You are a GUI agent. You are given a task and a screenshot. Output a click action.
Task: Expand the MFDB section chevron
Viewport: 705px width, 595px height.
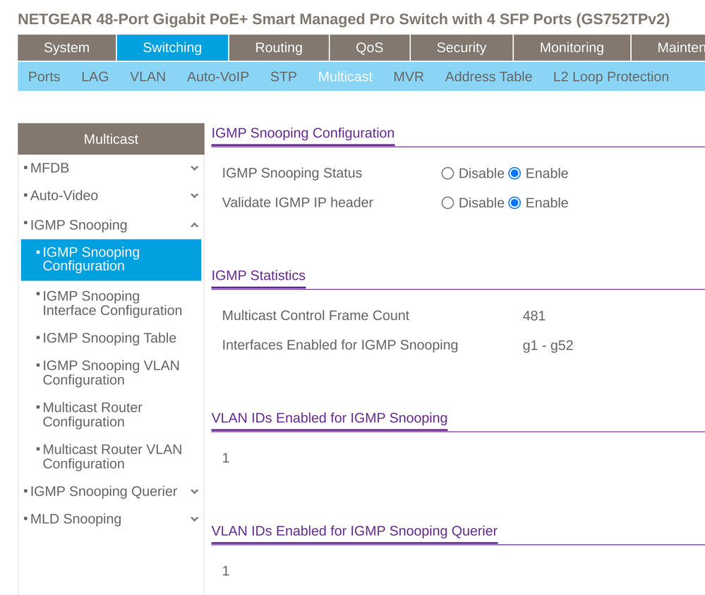point(194,168)
